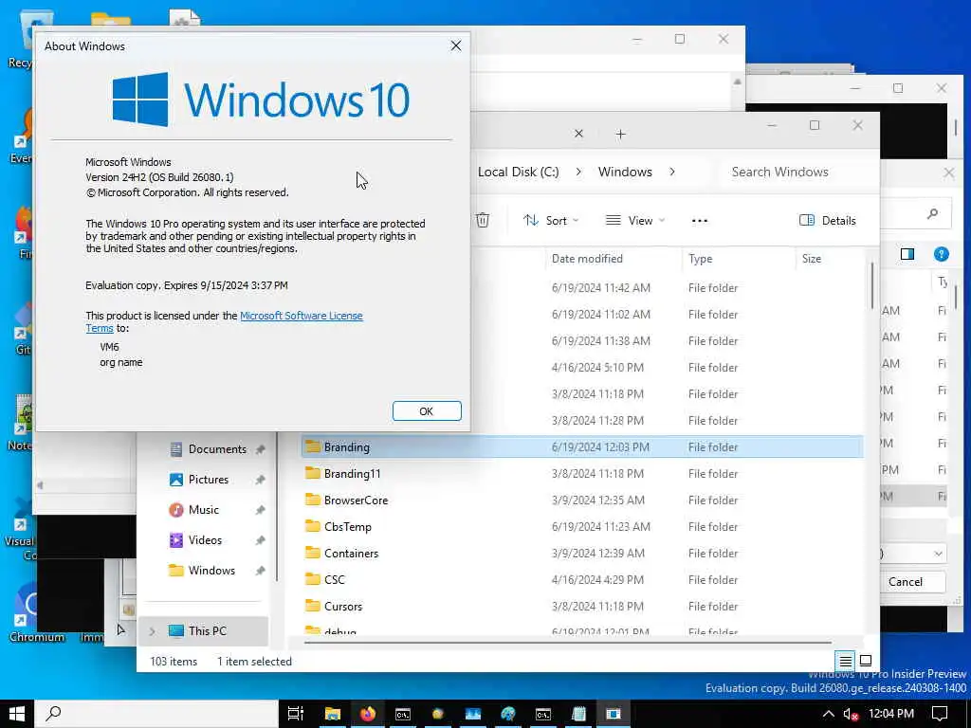971x728 pixels.
Task: Click the search magnifier in background window
Action: click(932, 214)
